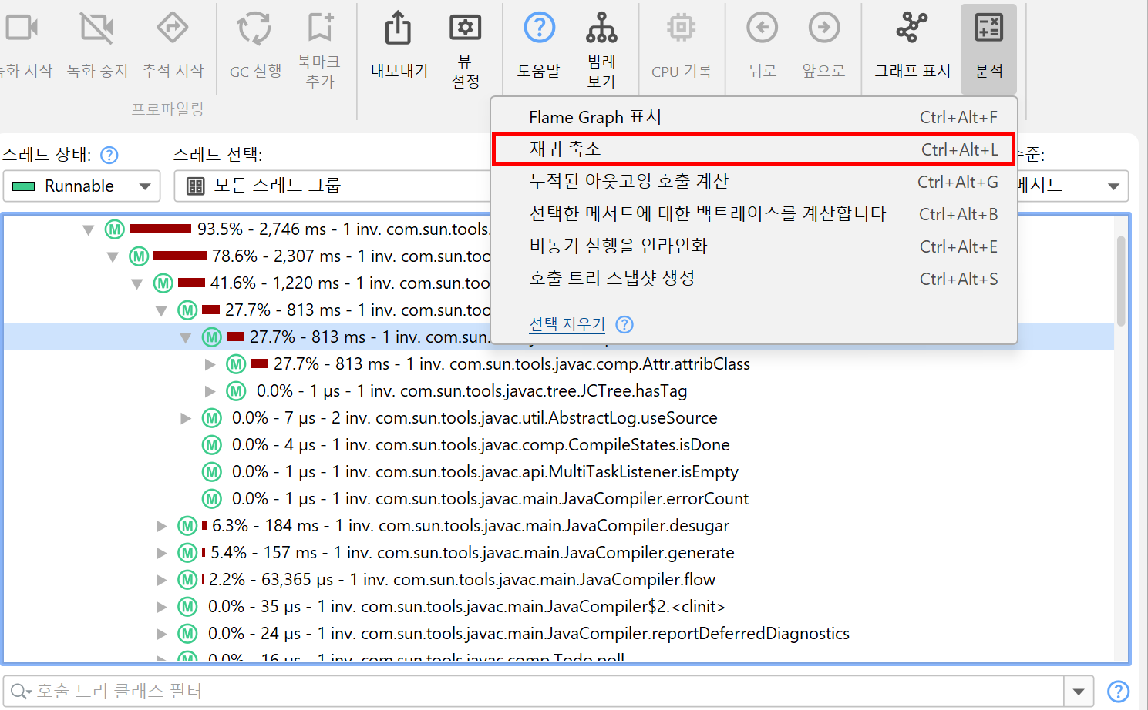This screenshot has width=1148, height=710.
Task: Open help icon beside the filter box
Action: [1118, 692]
